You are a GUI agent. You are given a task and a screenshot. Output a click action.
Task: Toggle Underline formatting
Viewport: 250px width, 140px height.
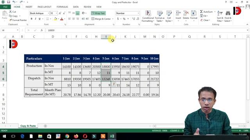click(39, 19)
